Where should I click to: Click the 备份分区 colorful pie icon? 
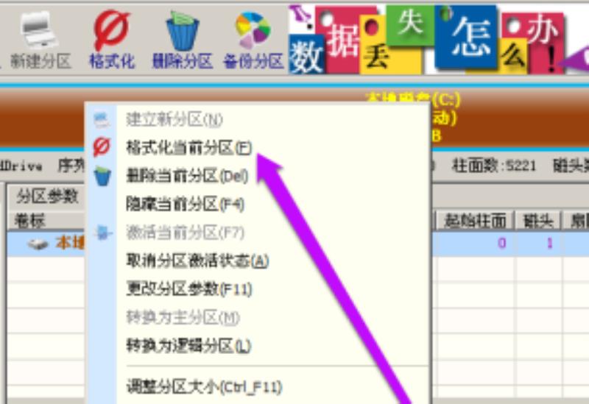pyautogui.click(x=253, y=30)
